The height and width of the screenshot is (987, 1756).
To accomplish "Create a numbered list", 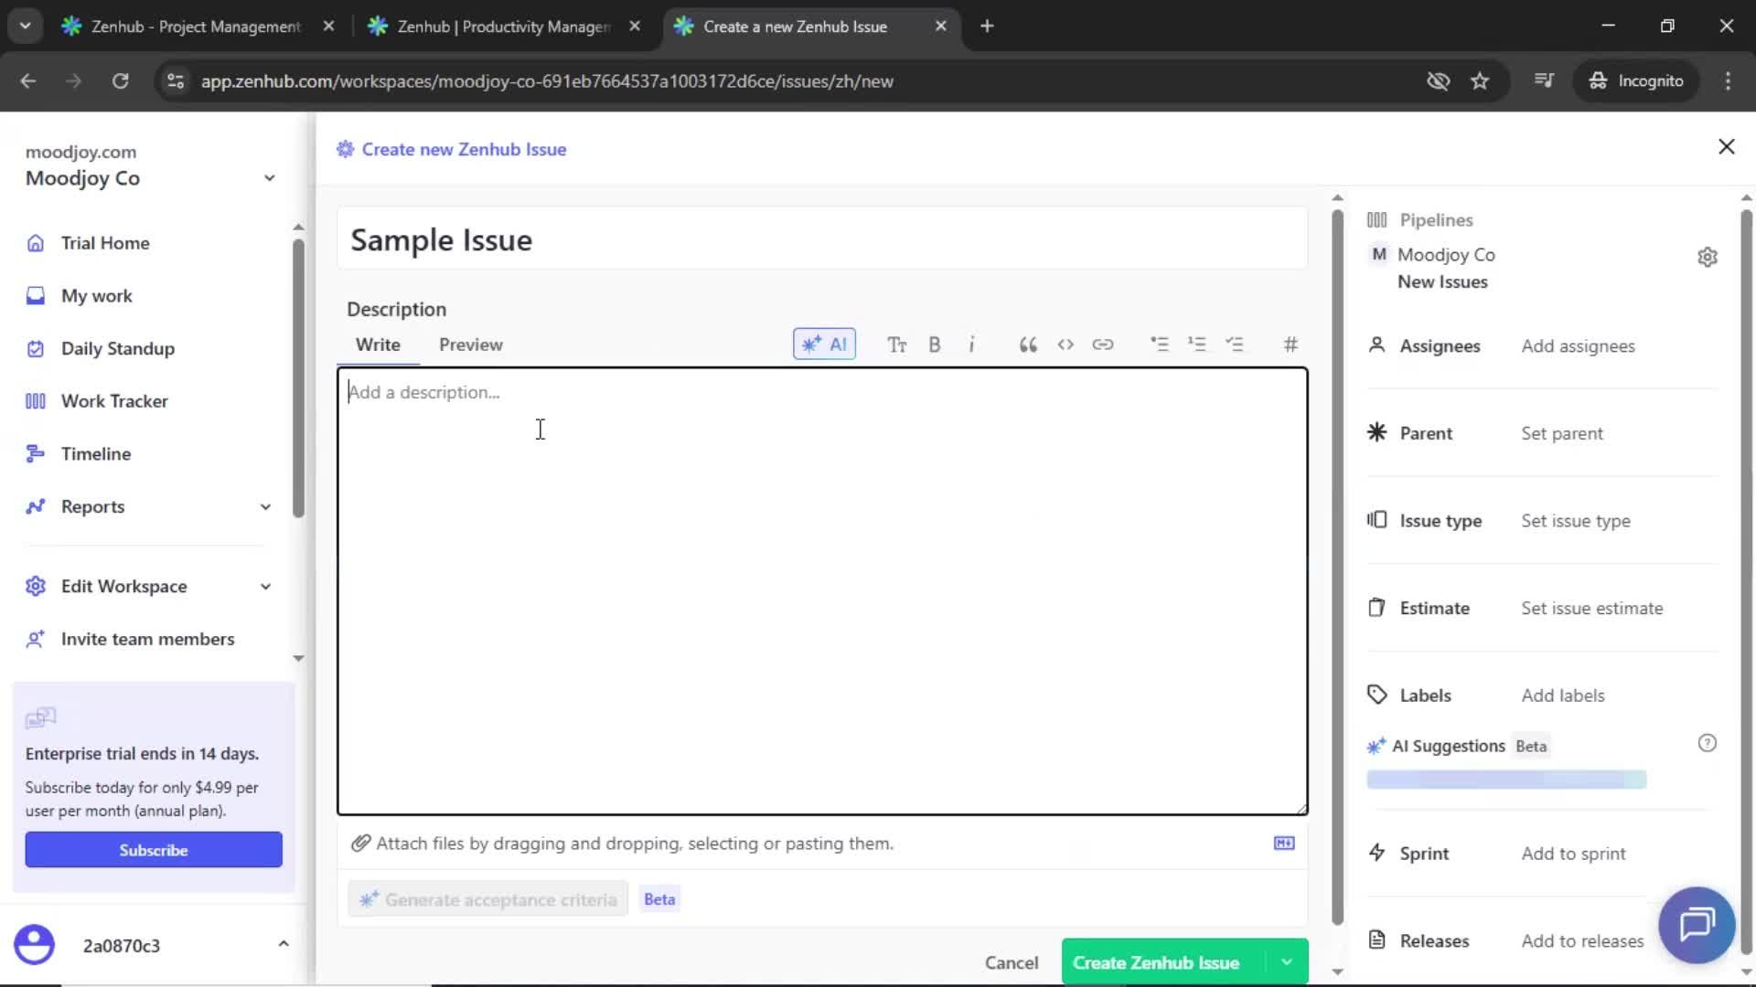I will [x=1198, y=345].
